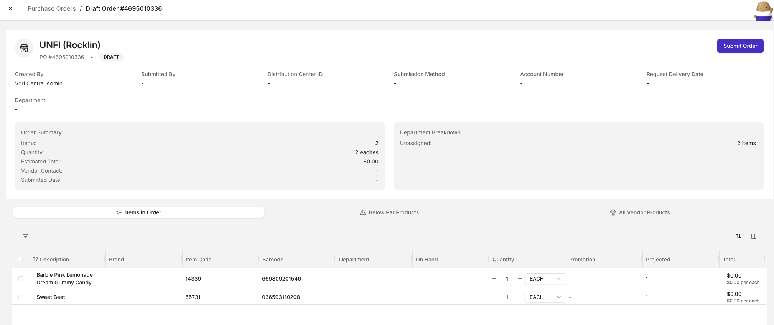Click '2 eaches' quantity value
Viewport: 774px width, 325px height.
click(367, 152)
